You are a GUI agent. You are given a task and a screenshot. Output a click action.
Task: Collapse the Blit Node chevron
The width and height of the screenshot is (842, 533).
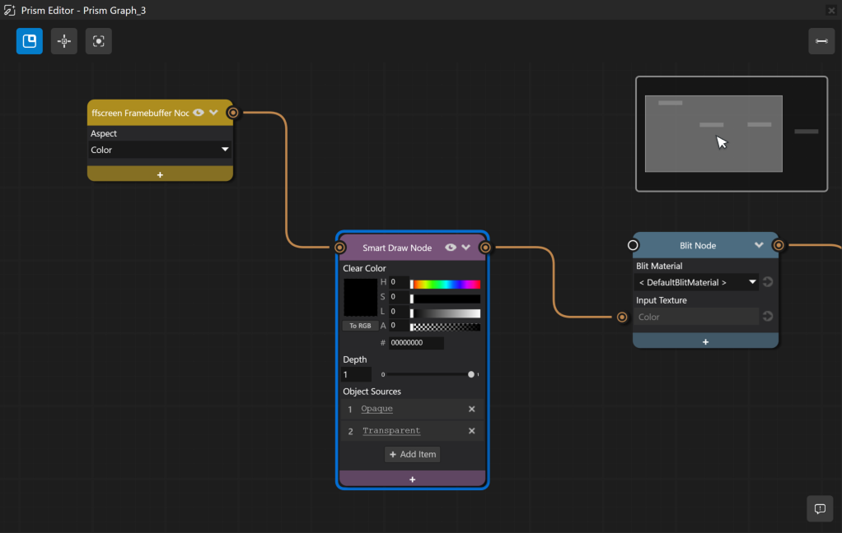pyautogui.click(x=759, y=245)
